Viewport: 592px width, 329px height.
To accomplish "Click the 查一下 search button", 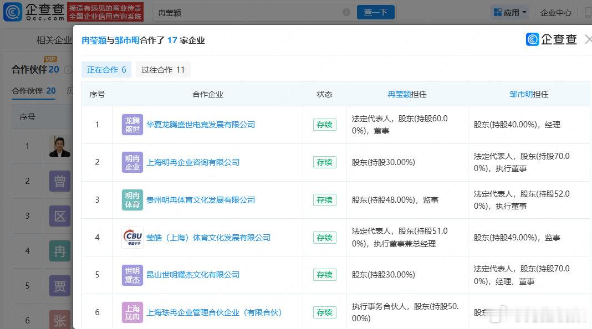I will coord(376,12).
